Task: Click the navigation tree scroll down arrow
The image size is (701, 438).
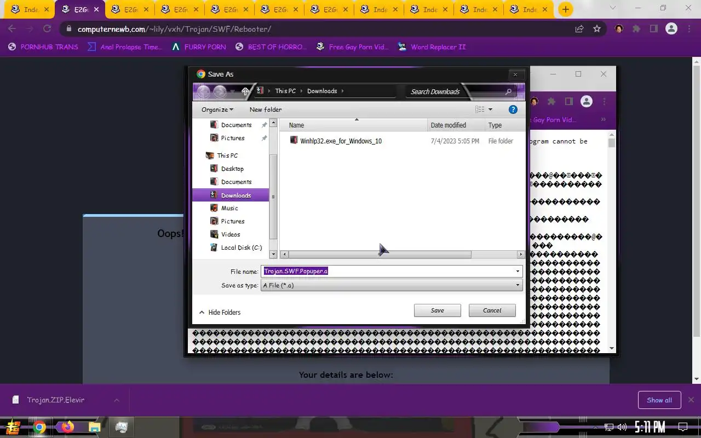Action: coord(274,255)
